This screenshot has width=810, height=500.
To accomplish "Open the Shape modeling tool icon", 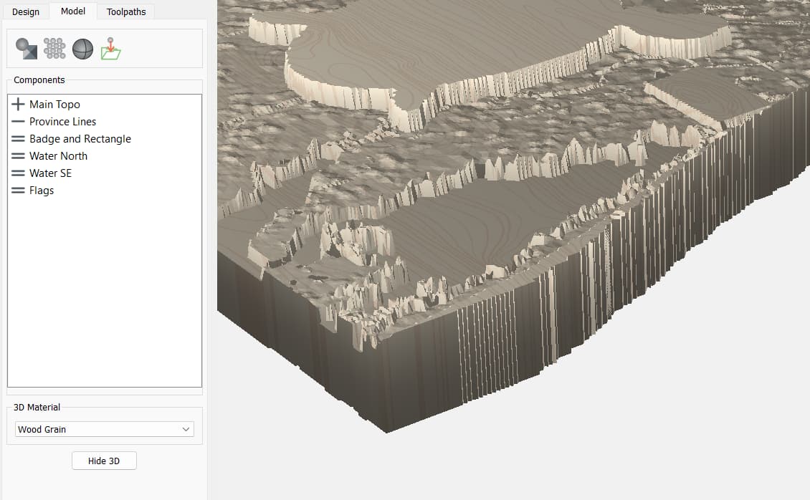I will [27, 49].
